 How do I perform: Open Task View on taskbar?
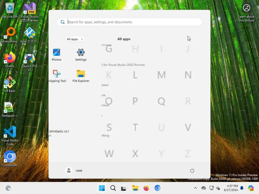[x=123, y=188]
